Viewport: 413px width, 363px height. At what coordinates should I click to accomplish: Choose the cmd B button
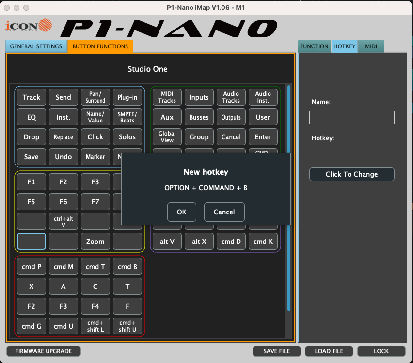pyautogui.click(x=127, y=267)
